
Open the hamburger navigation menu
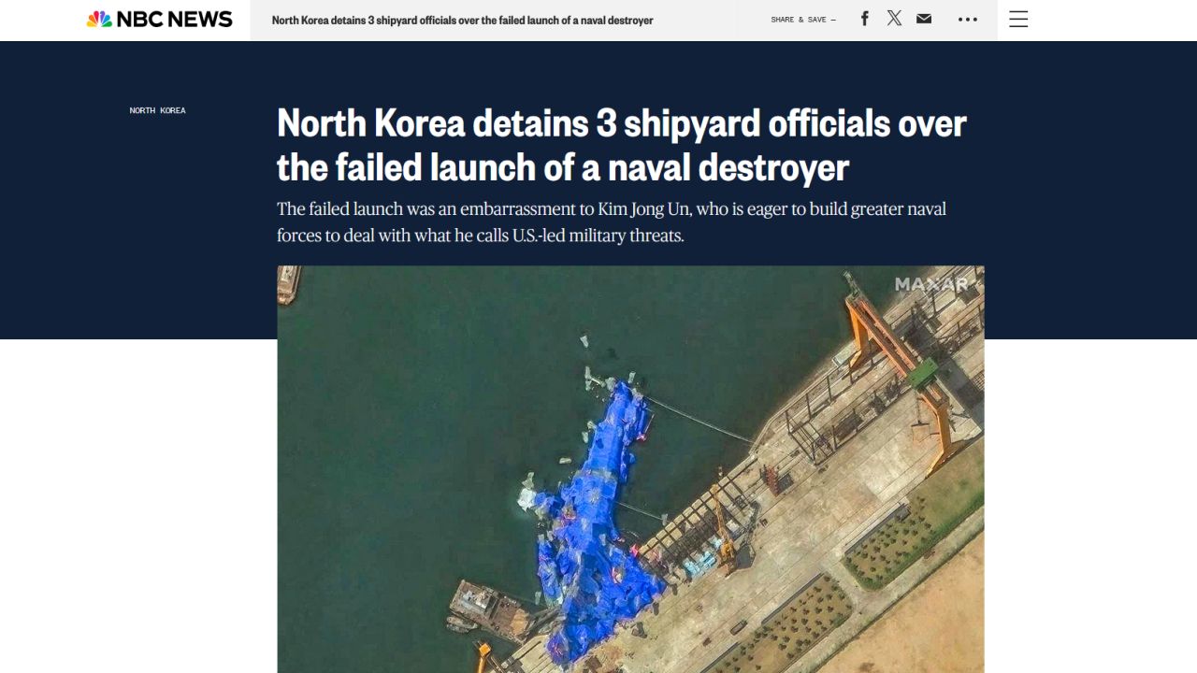(1018, 20)
